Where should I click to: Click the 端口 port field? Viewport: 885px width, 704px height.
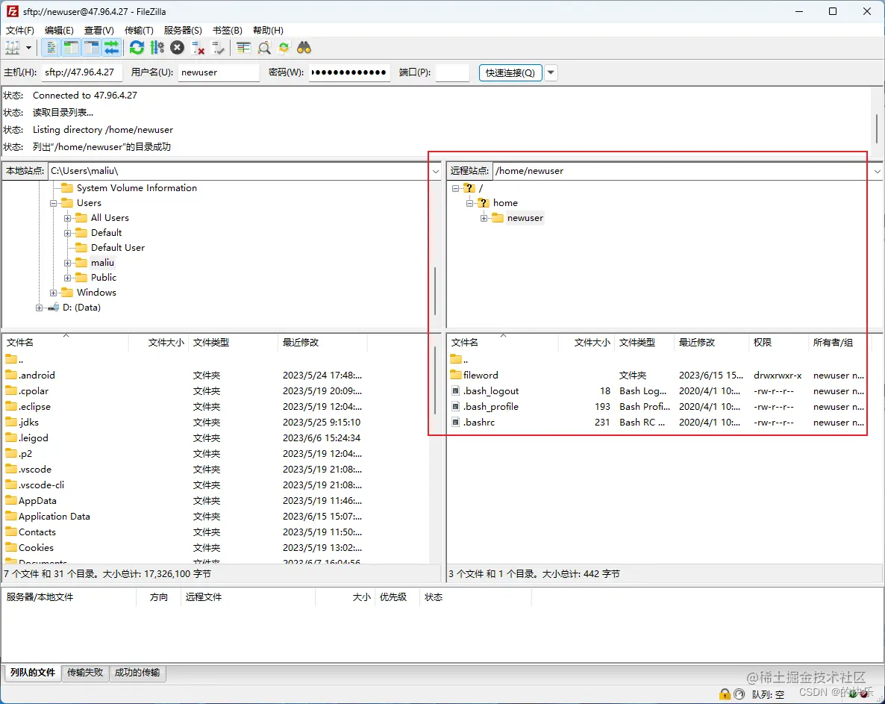click(x=452, y=72)
